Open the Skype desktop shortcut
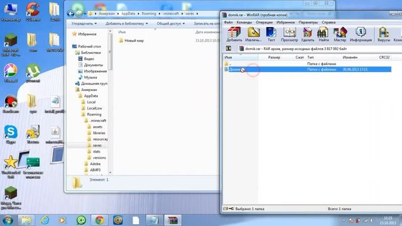The image size is (402, 226). [11, 134]
